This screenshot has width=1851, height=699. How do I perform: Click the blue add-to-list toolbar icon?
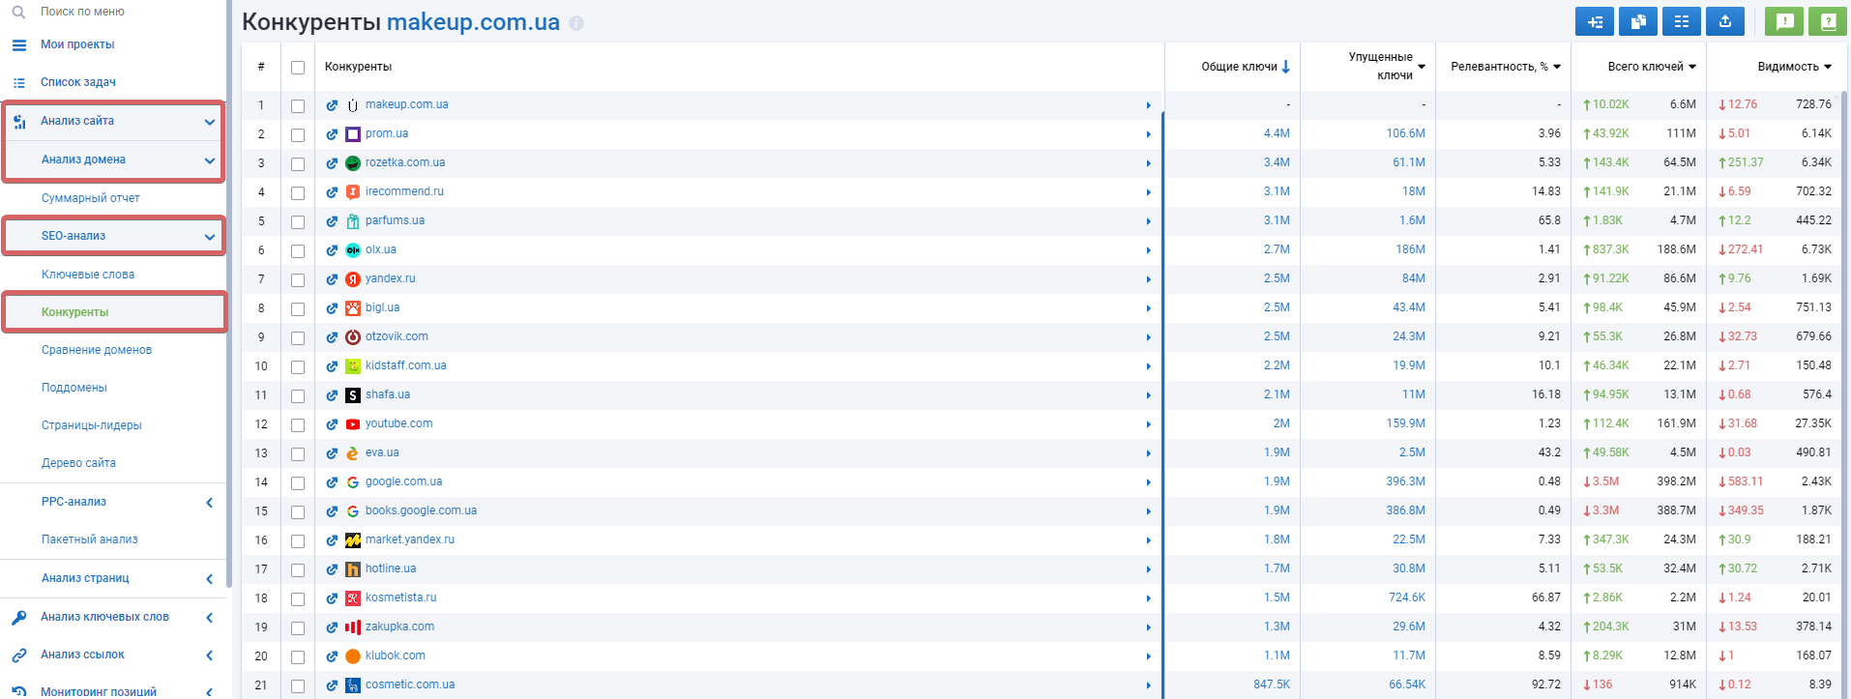click(x=1595, y=21)
